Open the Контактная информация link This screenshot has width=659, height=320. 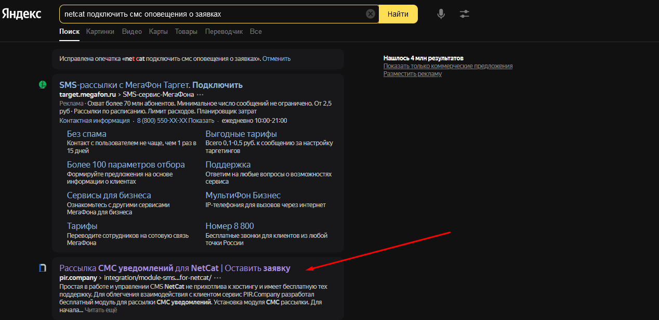pos(95,121)
